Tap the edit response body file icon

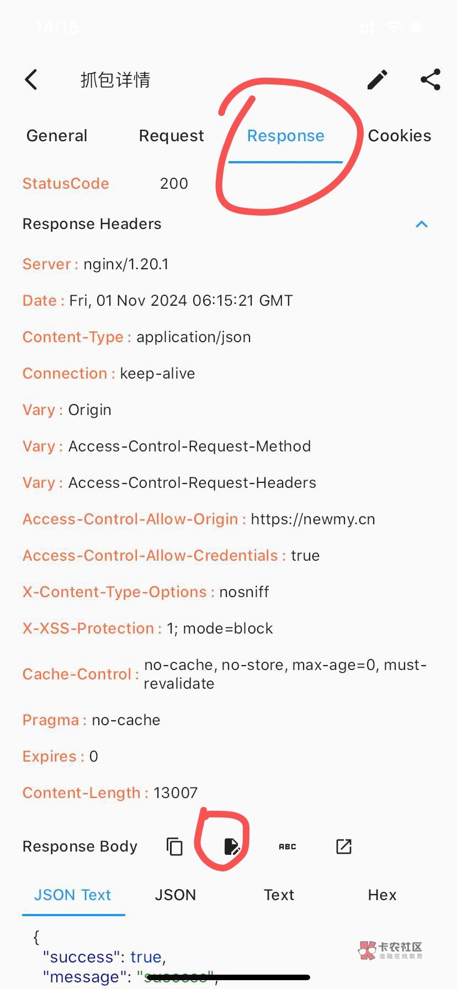pyautogui.click(x=232, y=846)
